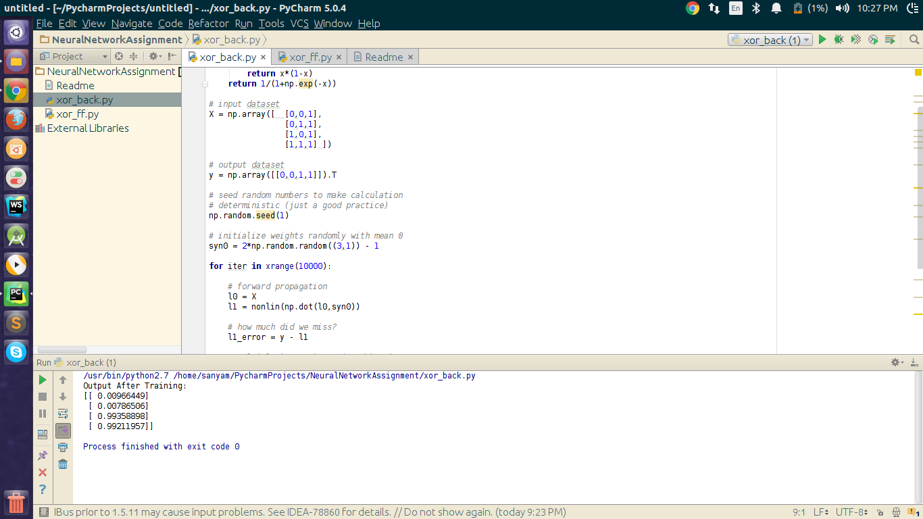
Task: Toggle scroll to end of console
Action: [x=63, y=430]
